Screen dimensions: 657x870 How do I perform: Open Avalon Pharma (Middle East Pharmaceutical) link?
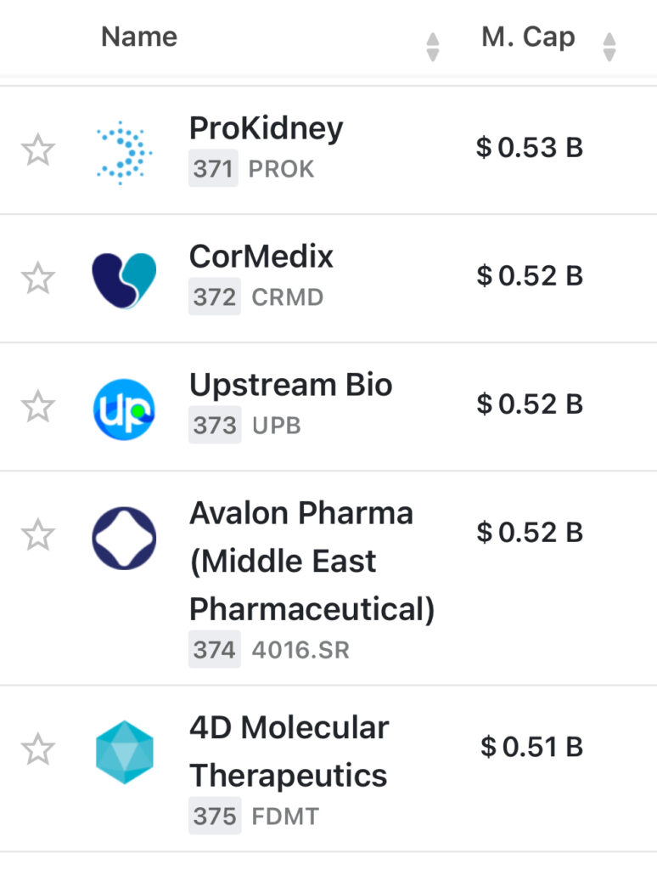[311, 561]
